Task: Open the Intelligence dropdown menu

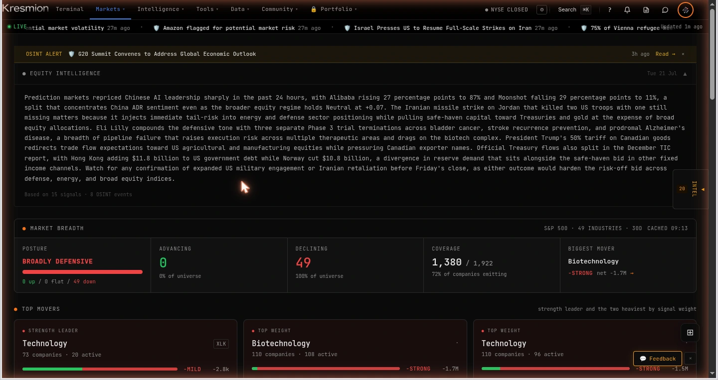Action: [161, 9]
